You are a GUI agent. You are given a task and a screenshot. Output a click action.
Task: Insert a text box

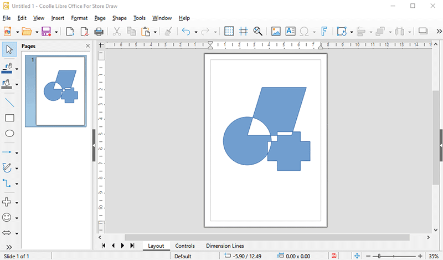[x=290, y=32]
